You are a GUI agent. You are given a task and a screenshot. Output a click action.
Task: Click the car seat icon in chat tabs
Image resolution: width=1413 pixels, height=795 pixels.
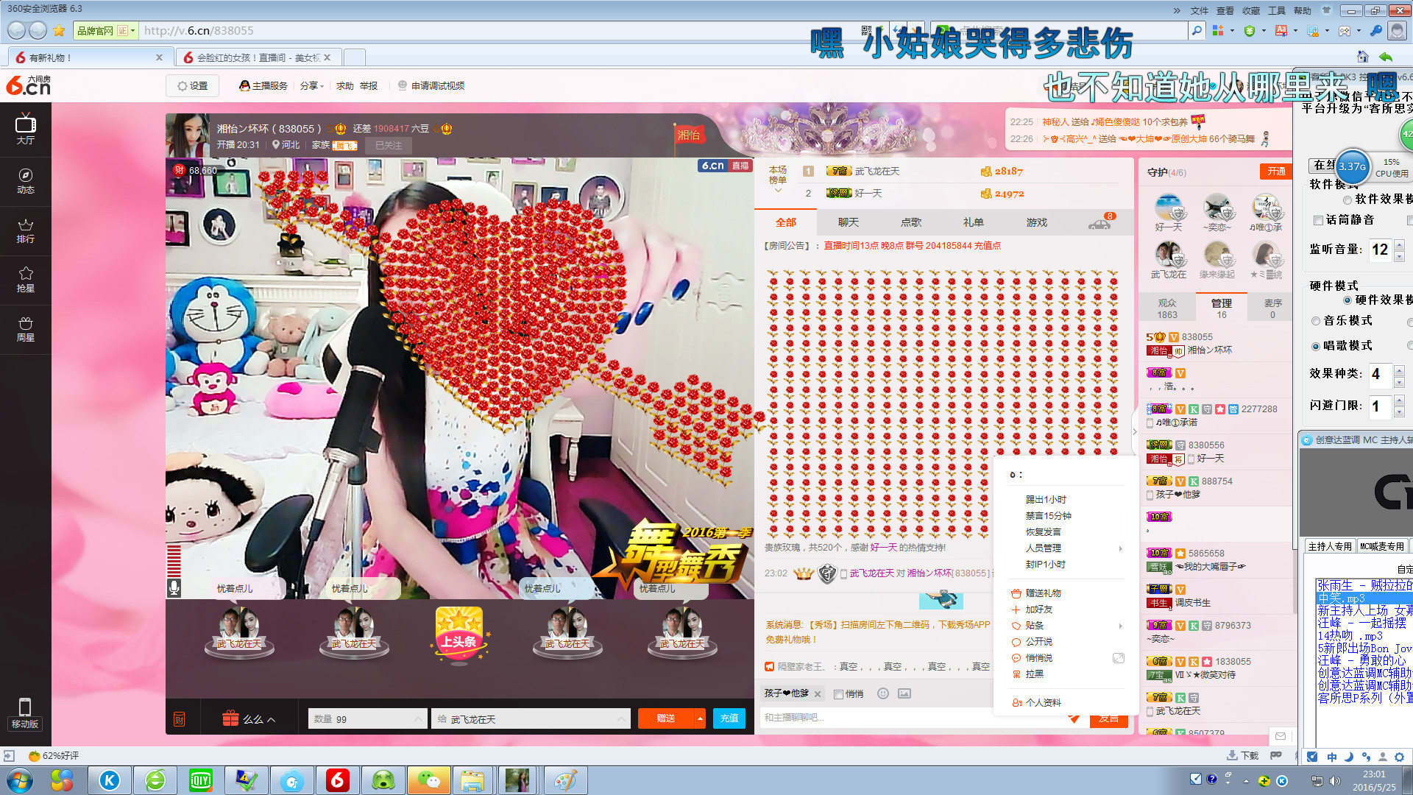click(x=1099, y=224)
